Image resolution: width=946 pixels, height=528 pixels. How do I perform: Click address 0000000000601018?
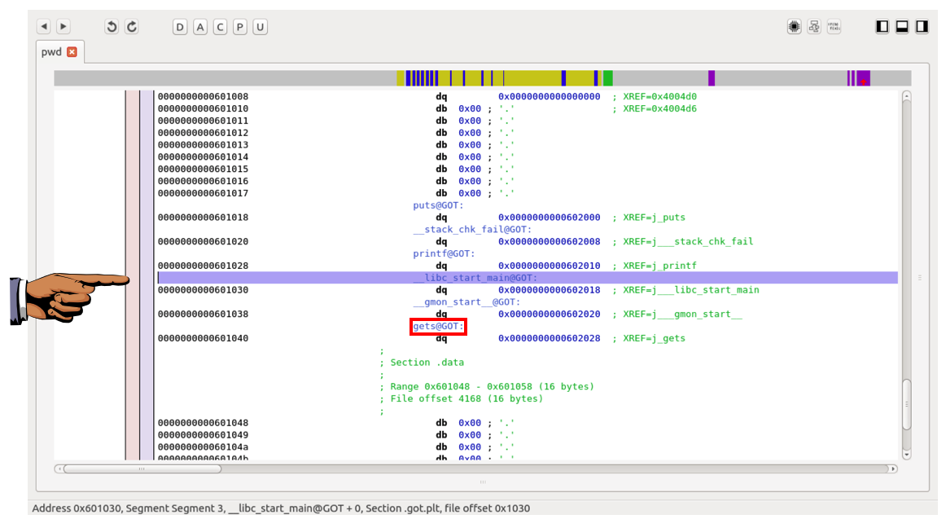click(x=204, y=218)
